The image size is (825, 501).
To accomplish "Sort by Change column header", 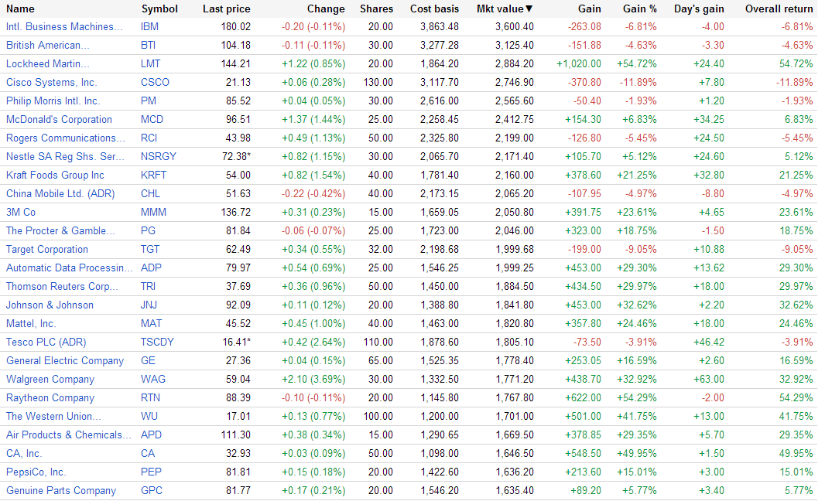I will pos(326,9).
